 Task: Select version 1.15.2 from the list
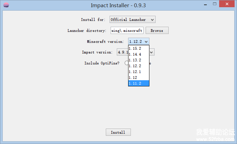pos(139,48)
